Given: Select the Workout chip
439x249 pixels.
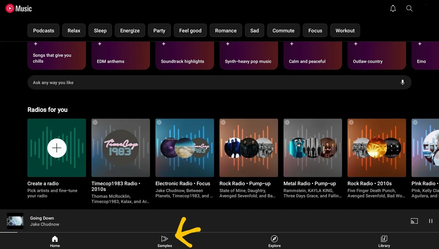Looking at the screenshot, I should click(345, 31).
